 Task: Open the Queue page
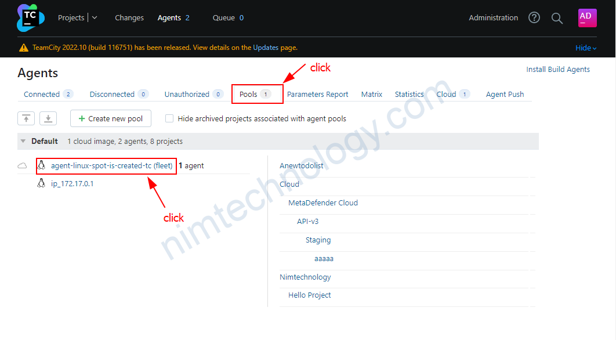[x=223, y=17]
